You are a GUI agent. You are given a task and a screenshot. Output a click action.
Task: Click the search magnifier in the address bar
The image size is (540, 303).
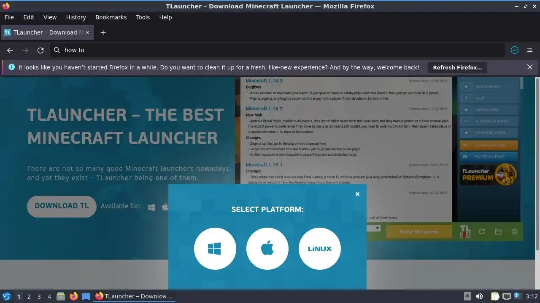(x=57, y=50)
